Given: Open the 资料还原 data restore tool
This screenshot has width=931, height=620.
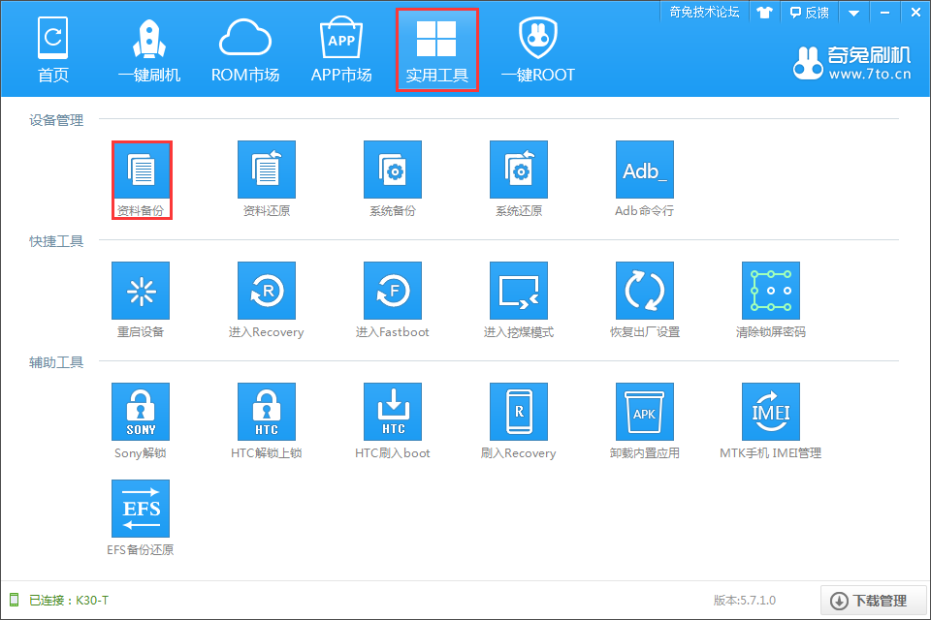Looking at the screenshot, I should (x=267, y=170).
